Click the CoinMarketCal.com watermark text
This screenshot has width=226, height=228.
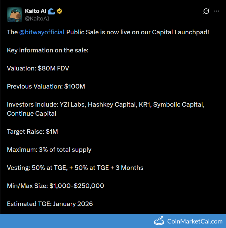coord(195,222)
